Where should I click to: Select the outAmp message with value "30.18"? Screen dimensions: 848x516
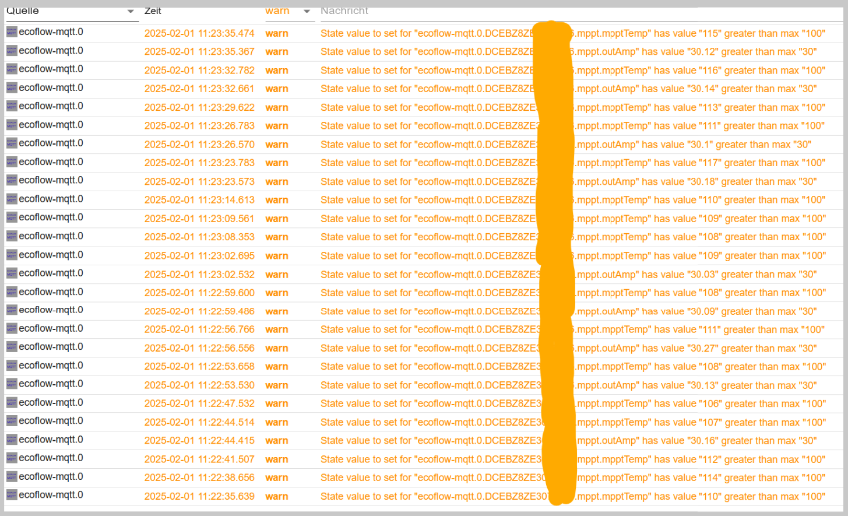[568, 182]
